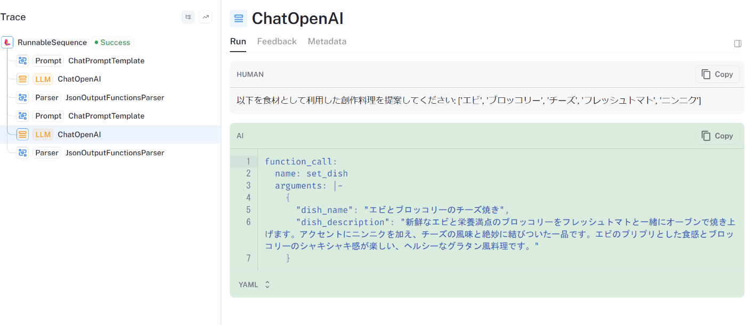
Task: Select first JsonOutputFunctionsParser in trace tree
Action: point(115,97)
